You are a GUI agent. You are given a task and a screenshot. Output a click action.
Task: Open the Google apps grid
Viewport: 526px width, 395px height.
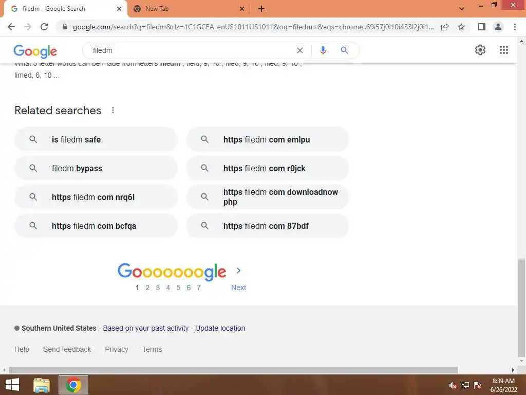pos(503,50)
